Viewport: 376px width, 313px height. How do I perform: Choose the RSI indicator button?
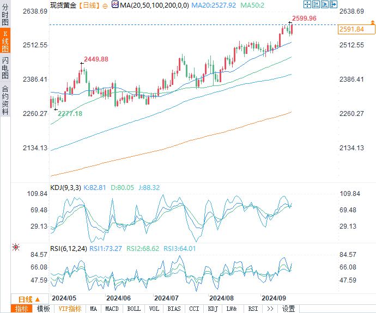coord(253,309)
